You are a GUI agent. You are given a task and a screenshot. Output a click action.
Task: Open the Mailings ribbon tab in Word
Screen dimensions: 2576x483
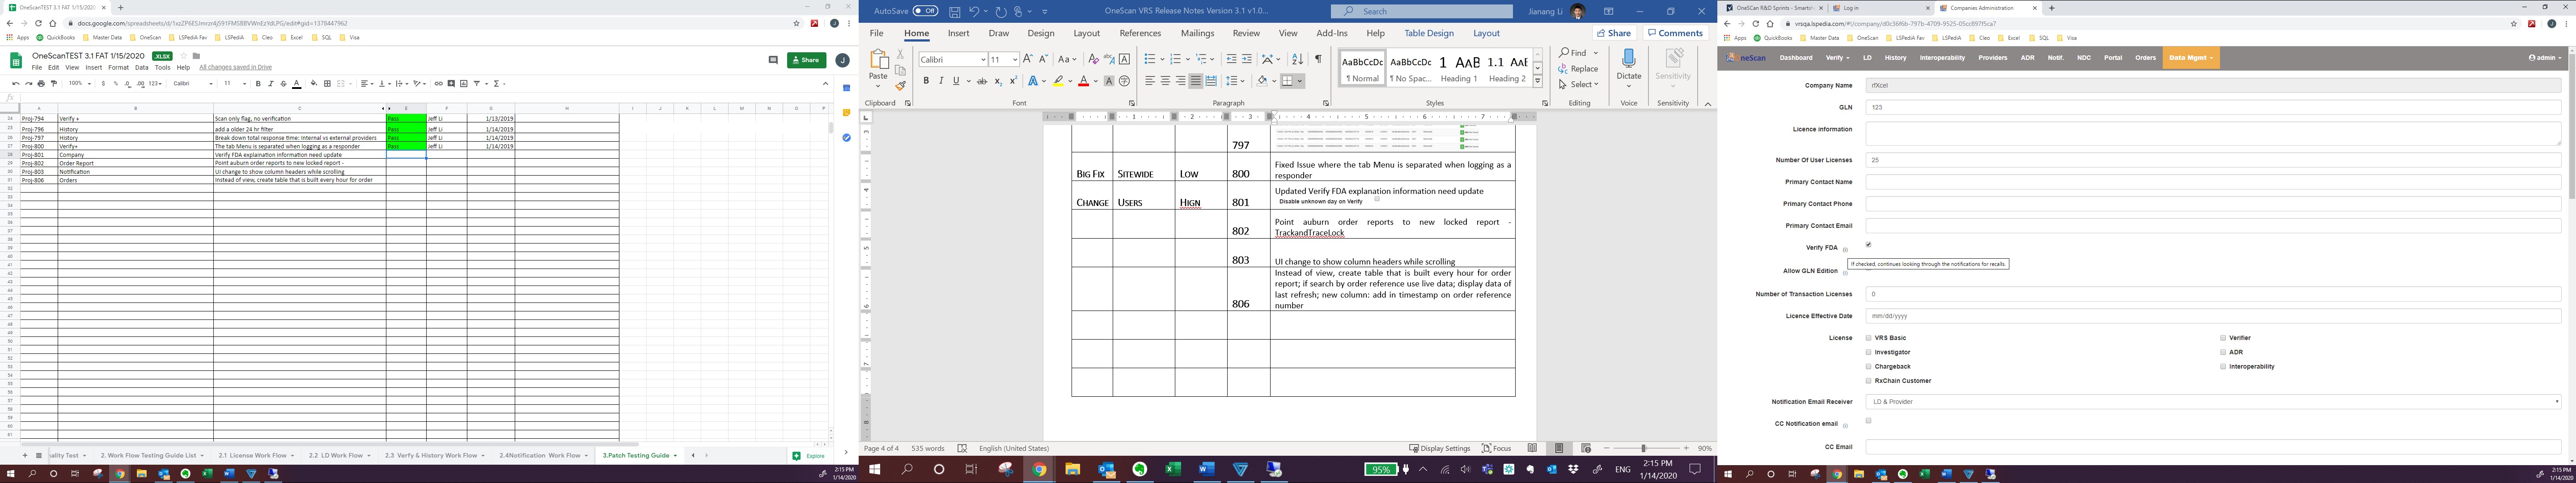coord(1197,33)
